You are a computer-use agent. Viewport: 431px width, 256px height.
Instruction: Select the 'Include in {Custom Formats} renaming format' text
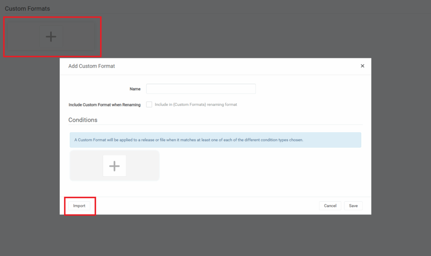coord(196,104)
